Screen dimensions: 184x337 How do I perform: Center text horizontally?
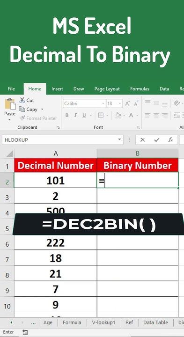(156, 115)
